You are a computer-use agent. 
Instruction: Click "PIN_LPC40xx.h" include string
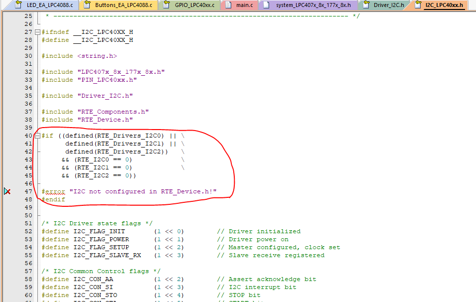pyautogui.click(x=107, y=80)
